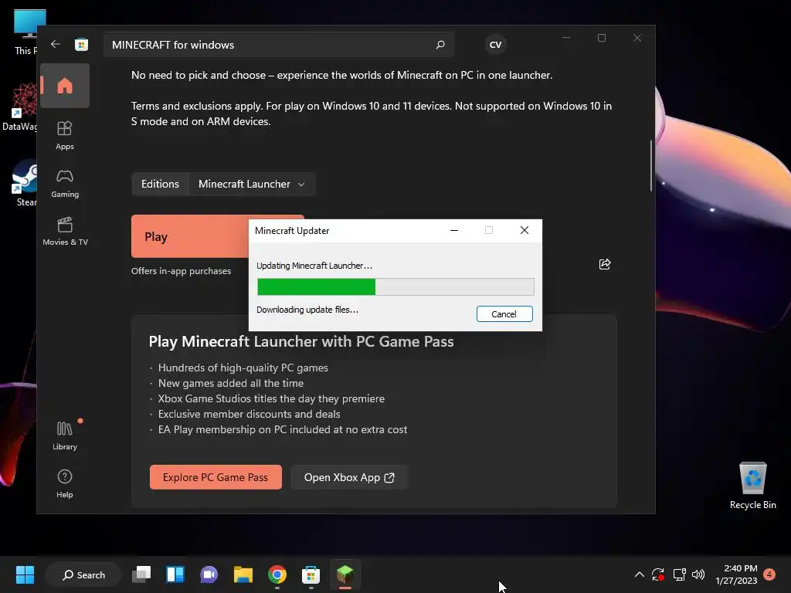This screenshot has width=791, height=593.
Task: Open the Windows Start menu
Action: 25,574
